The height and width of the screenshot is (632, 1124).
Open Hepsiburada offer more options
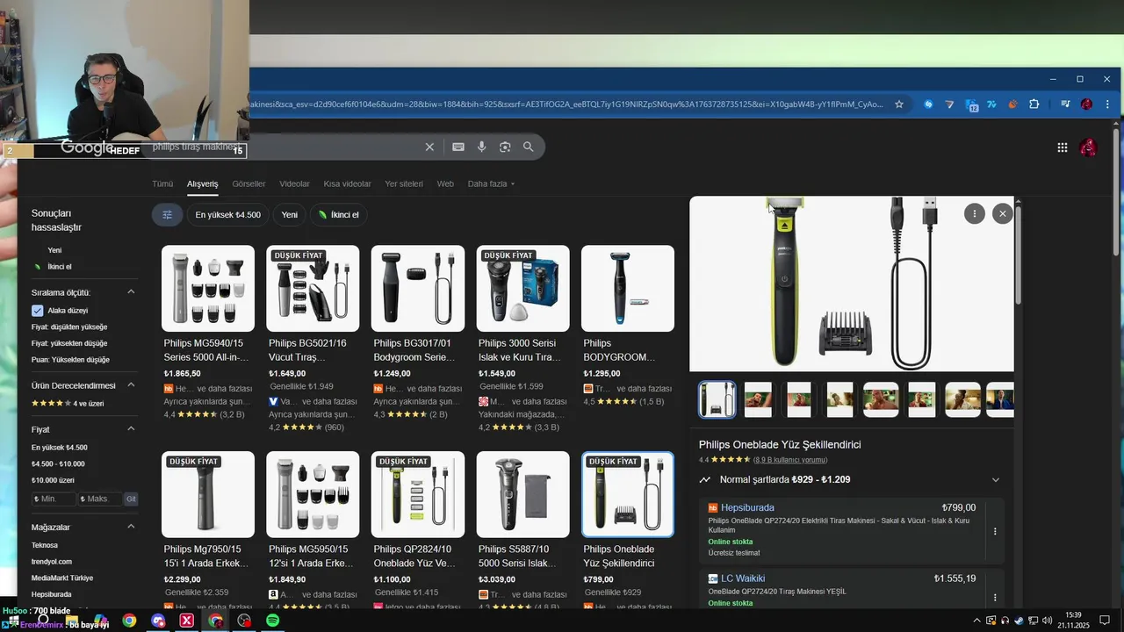(995, 531)
